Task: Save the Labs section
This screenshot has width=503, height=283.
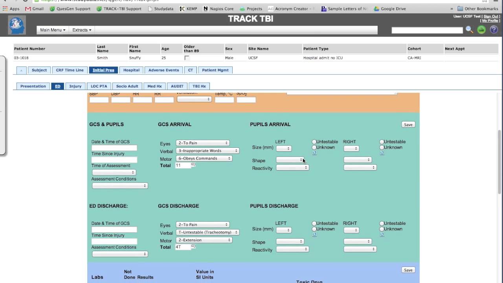Action: point(408,270)
